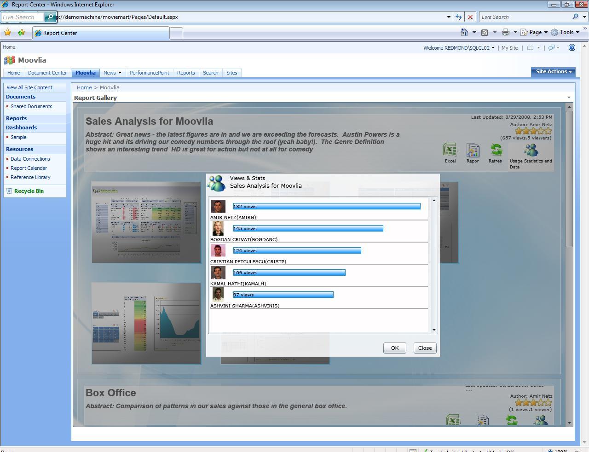Click the browser Home icon

464,32
